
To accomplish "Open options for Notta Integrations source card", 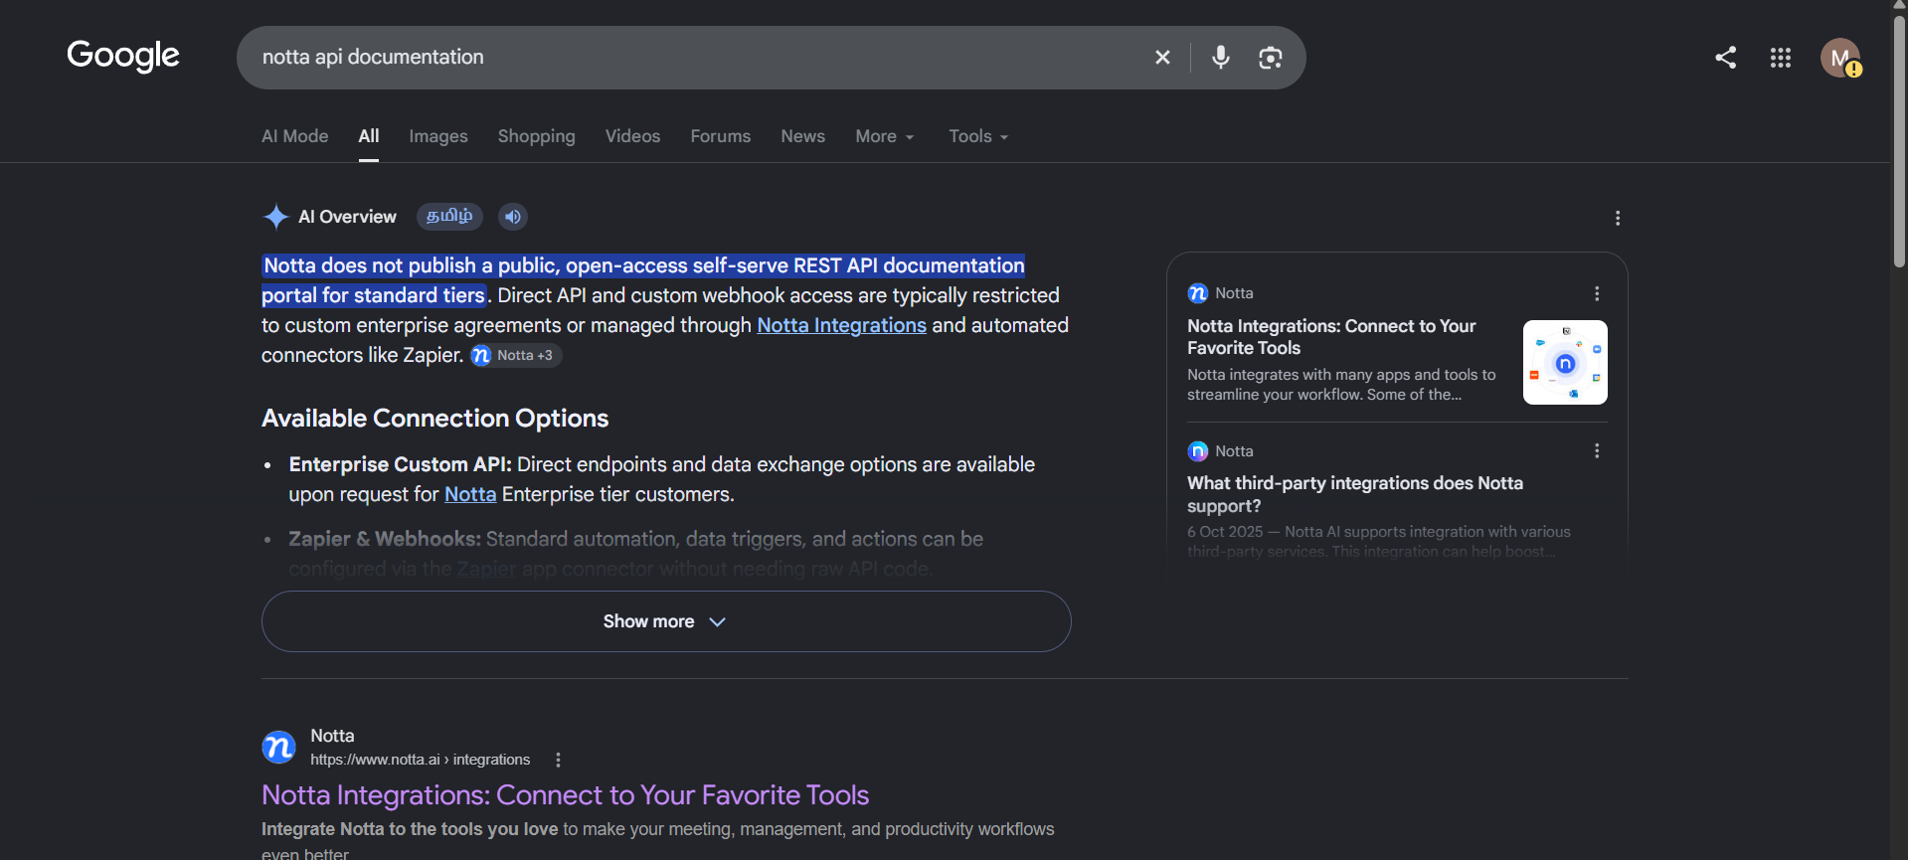I will 1597,293.
